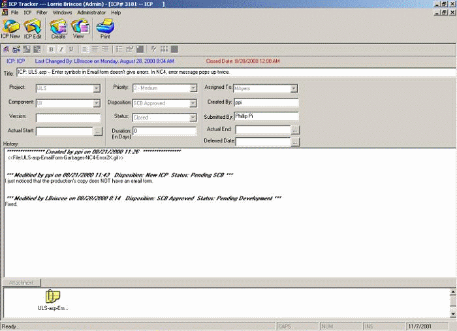Open the Filter menu
This screenshot has width=457, height=331.
[x=41, y=12]
